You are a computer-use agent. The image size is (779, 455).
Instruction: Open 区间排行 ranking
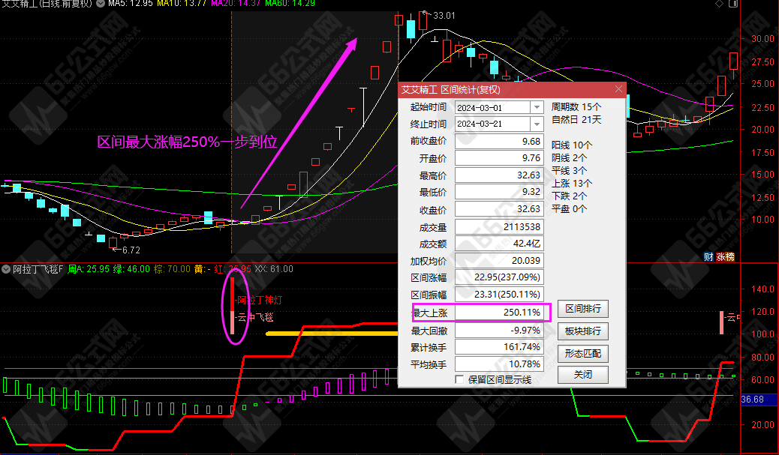click(582, 309)
